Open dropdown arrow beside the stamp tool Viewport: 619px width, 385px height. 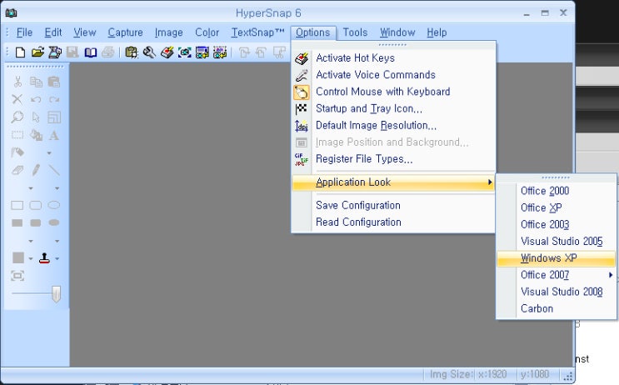pos(57,259)
